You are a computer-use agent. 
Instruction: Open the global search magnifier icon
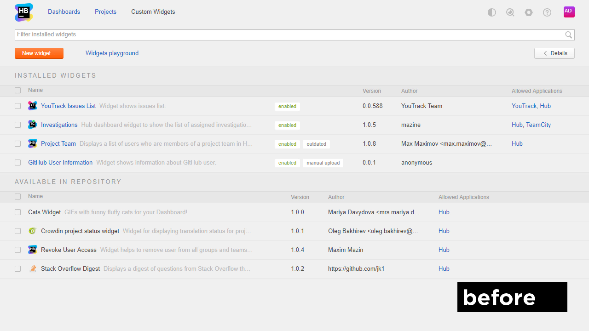(x=510, y=12)
